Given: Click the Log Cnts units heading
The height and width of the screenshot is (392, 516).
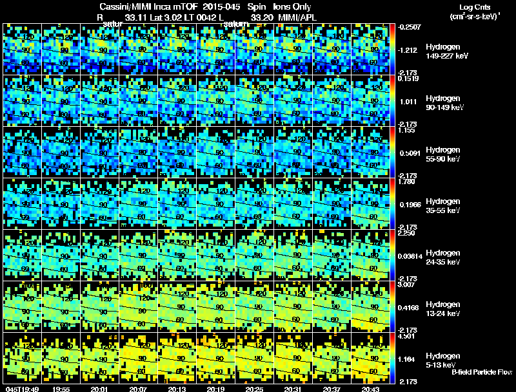Looking at the screenshot, I should 475,12.
